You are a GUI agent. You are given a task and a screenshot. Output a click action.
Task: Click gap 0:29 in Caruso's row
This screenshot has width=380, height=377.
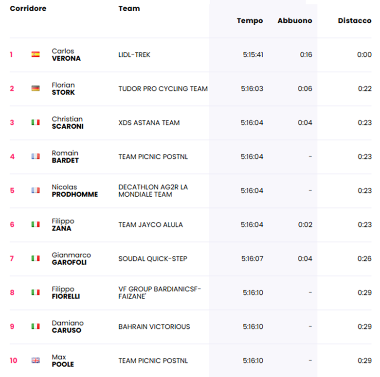[x=365, y=326]
